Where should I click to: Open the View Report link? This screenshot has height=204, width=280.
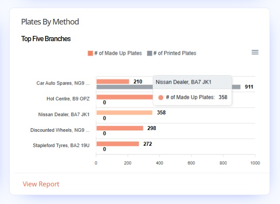(41, 184)
